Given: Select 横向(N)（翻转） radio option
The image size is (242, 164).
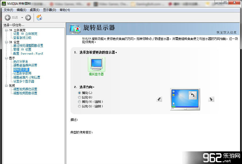Looking at the screenshot, I should tap(79, 102).
